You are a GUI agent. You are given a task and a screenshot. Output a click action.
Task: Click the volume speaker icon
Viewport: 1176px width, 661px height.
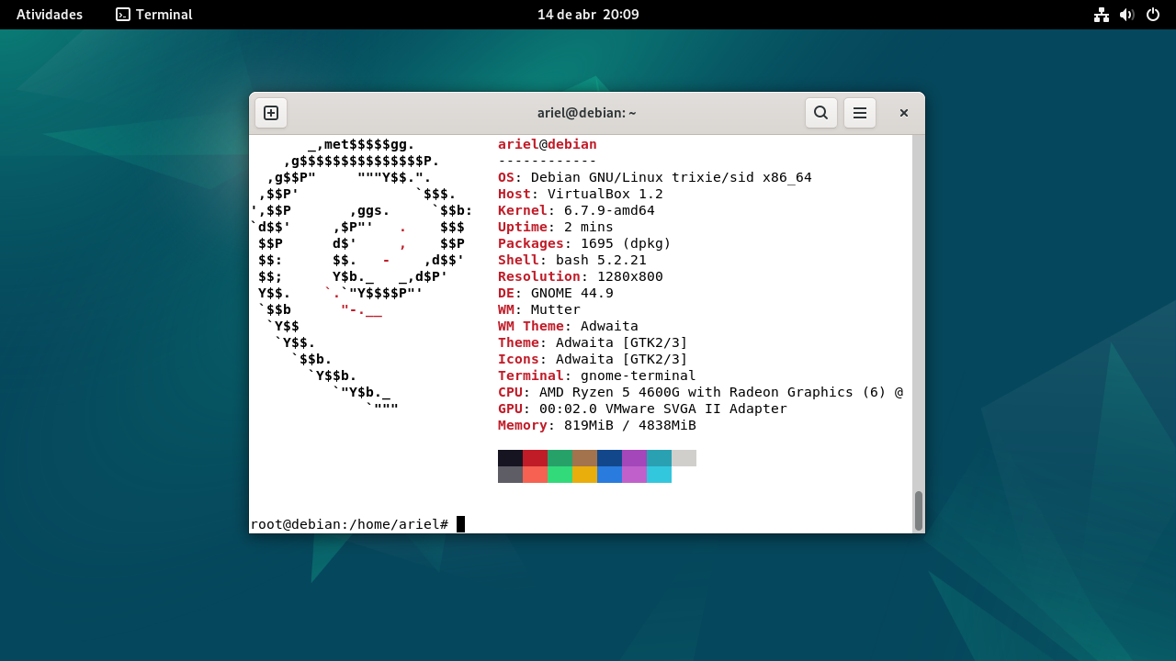click(1127, 15)
